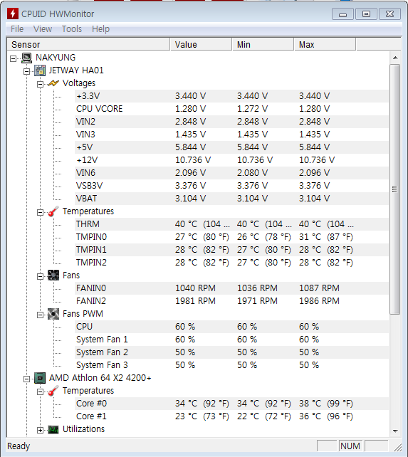Open the Help menu

(100, 29)
